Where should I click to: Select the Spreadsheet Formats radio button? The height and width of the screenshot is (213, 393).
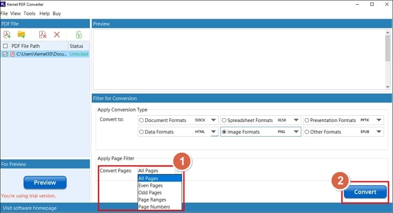click(224, 120)
